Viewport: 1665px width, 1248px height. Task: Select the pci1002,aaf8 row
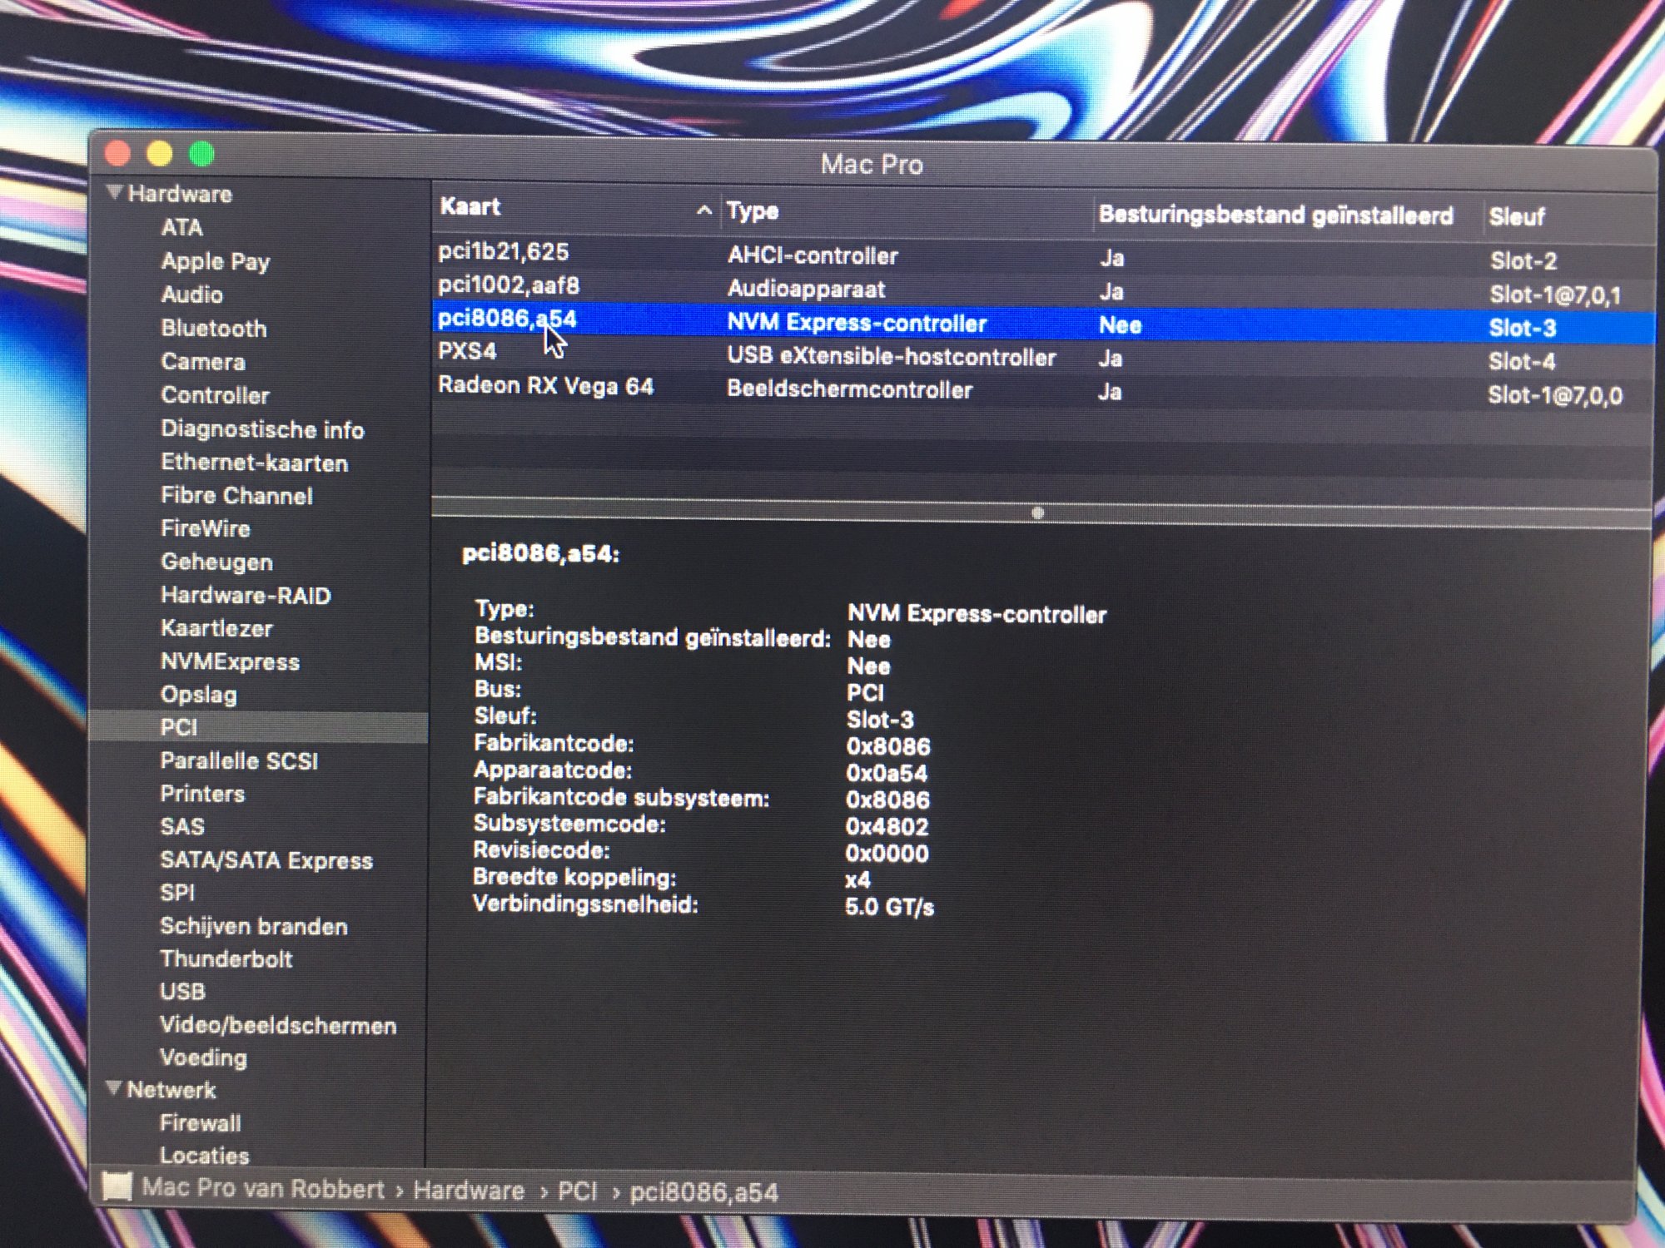point(1044,288)
